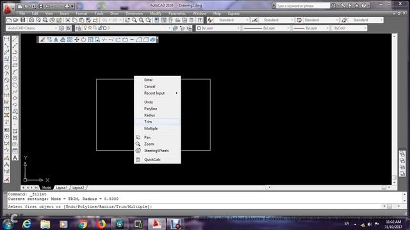
Task: Open Firefox from the taskbar
Action: 101,224
